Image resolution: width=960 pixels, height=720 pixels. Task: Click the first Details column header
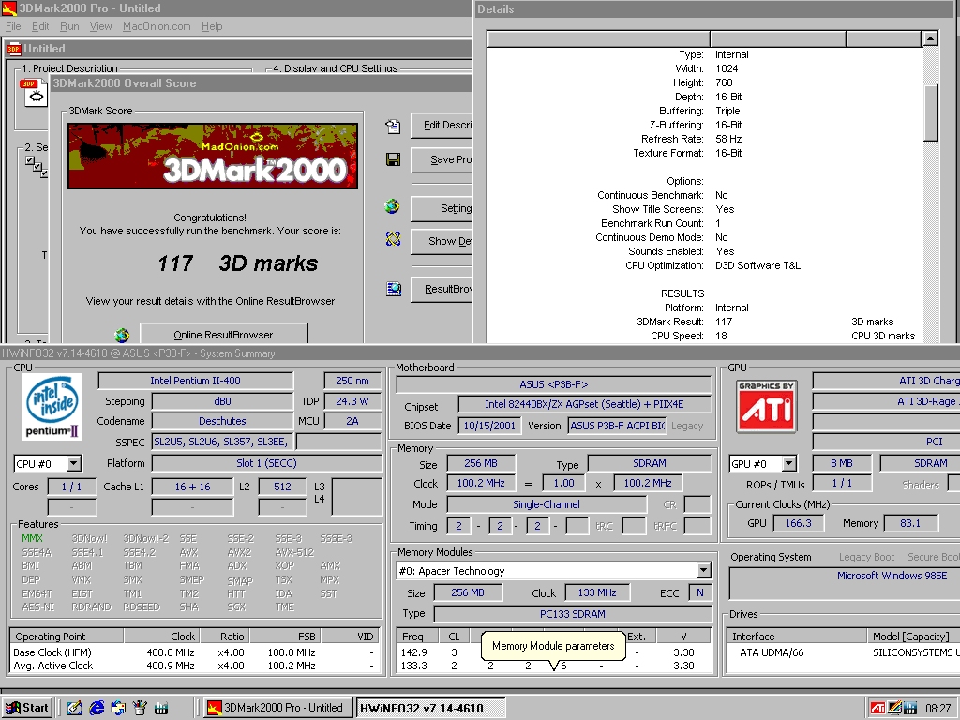pyautogui.click(x=599, y=38)
